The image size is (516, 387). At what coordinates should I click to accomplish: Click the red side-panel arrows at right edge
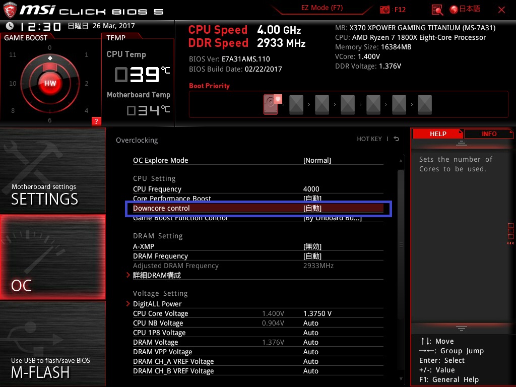[510, 243]
